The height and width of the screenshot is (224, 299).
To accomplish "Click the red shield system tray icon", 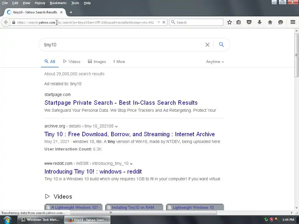I will pyautogui.click(x=272, y=220).
